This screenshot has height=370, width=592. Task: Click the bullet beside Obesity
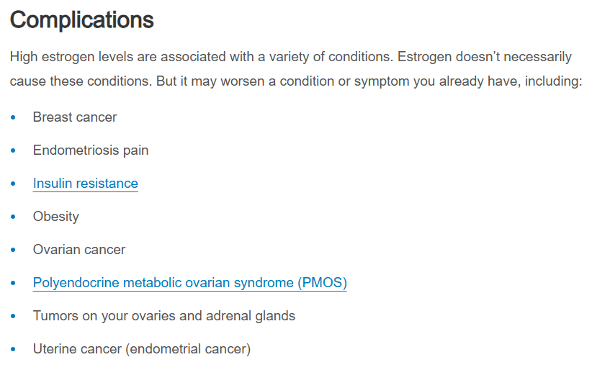(x=13, y=217)
